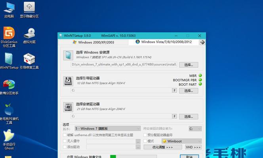Image resolution: width=263 pixels, height=158 pixels.
Task: Click the WinNTSetup title bar app icon
Action: [x=61, y=36]
